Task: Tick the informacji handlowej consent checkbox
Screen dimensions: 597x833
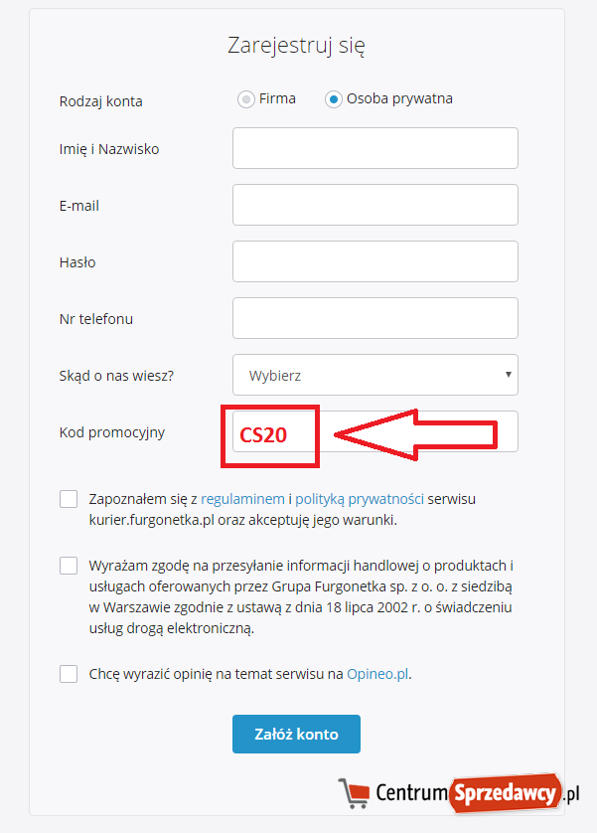Action: [69, 566]
